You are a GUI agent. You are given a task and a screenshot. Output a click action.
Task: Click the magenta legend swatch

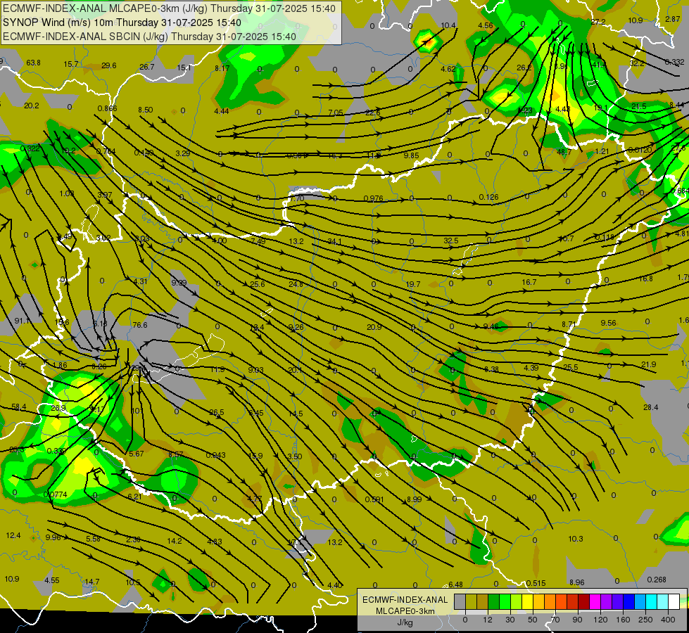595,601
